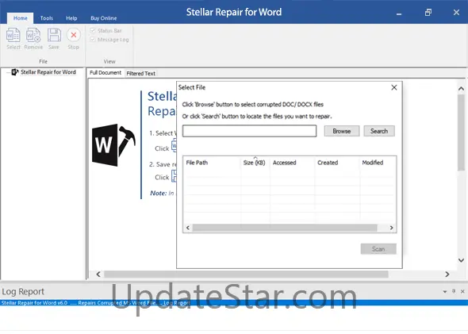Click the file path input field
The width and height of the screenshot is (468, 334).
tap(250, 131)
